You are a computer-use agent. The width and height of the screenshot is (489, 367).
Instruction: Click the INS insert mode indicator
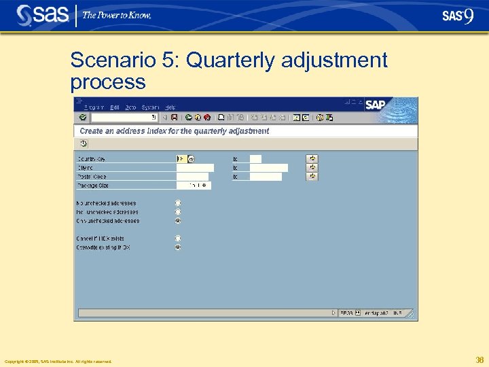[x=397, y=313]
